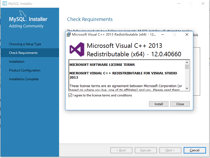Screen dimensions: 210x158
Task: Minimize the Visual C++ Redistributable dialog
Action: pyautogui.click(x=162, y=35)
